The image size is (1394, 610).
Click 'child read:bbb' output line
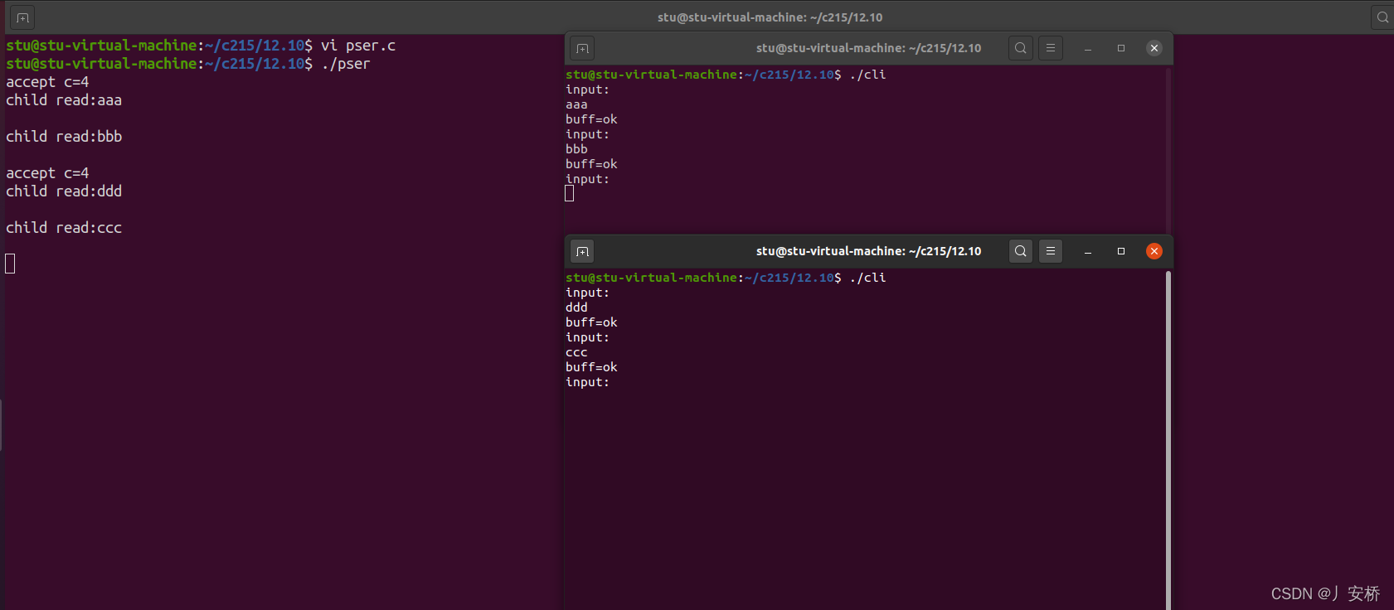[64, 137]
